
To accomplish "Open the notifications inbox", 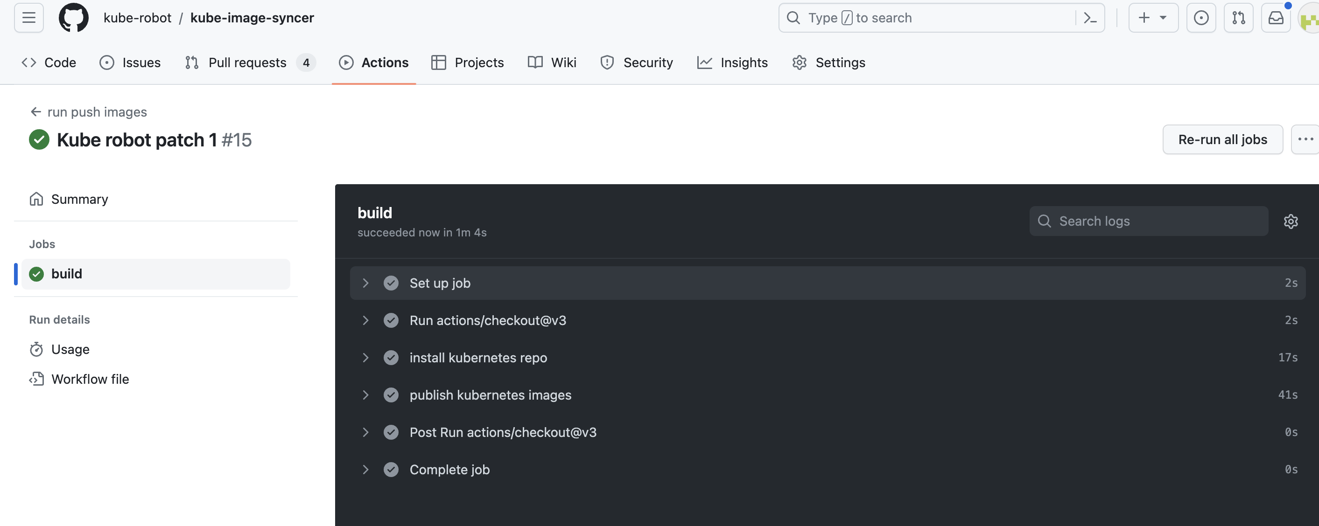I will pyautogui.click(x=1276, y=17).
